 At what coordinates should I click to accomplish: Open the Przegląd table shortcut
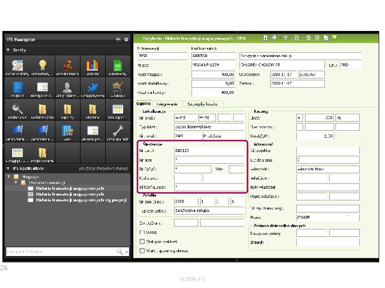click(17, 153)
